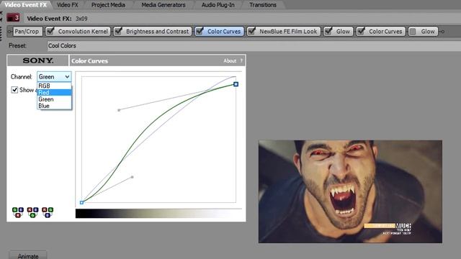Uncheck the highlighted Color Curves effect
Image resolution: width=461 pixels, height=259 pixels.
click(x=200, y=31)
